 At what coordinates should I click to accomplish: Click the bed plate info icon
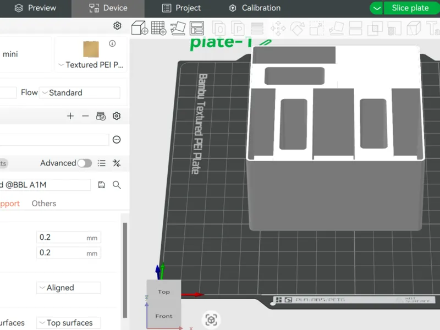pos(112,43)
